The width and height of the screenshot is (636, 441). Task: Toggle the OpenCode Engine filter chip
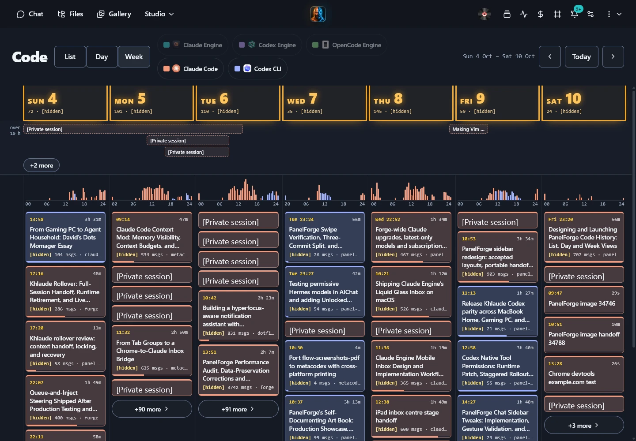click(x=347, y=45)
